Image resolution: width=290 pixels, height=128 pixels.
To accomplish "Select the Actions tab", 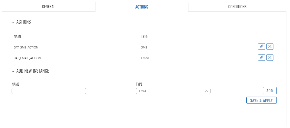I will [x=142, y=7].
